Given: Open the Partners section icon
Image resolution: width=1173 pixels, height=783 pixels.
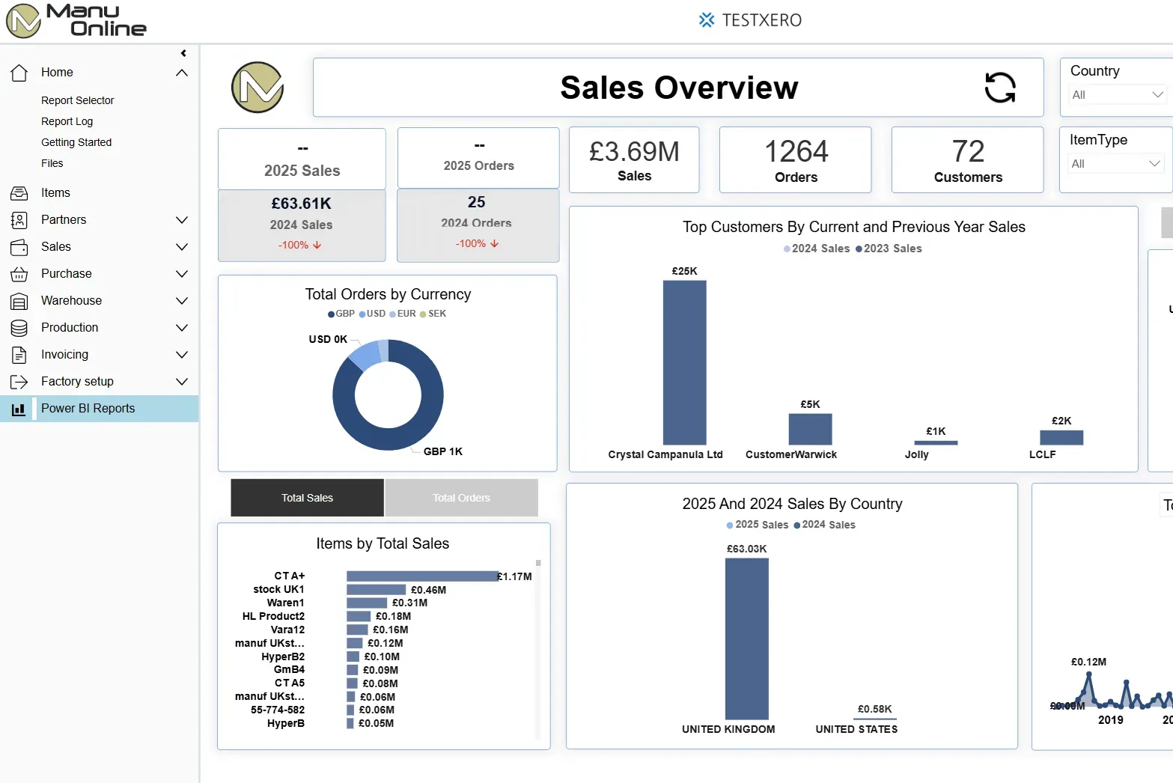Looking at the screenshot, I should point(19,219).
